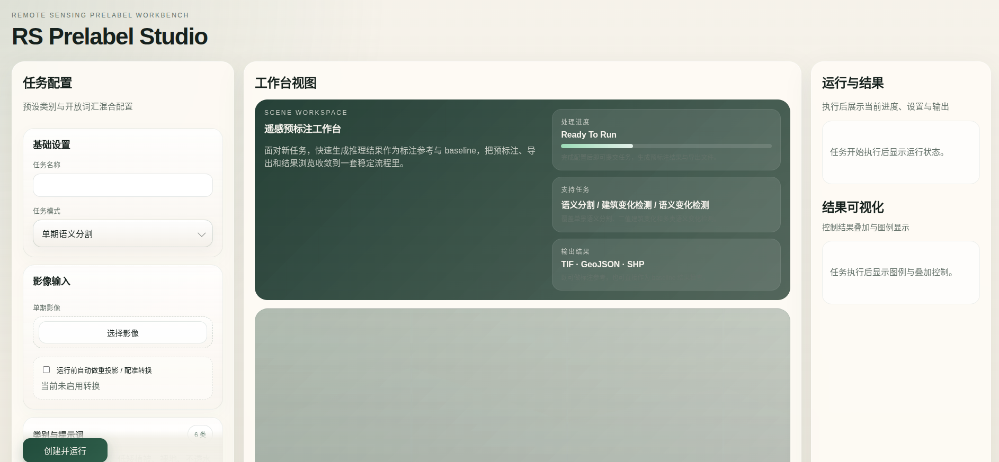Image resolution: width=999 pixels, height=462 pixels.
Task: Click the 影像输入 section heading
Action: click(51, 281)
